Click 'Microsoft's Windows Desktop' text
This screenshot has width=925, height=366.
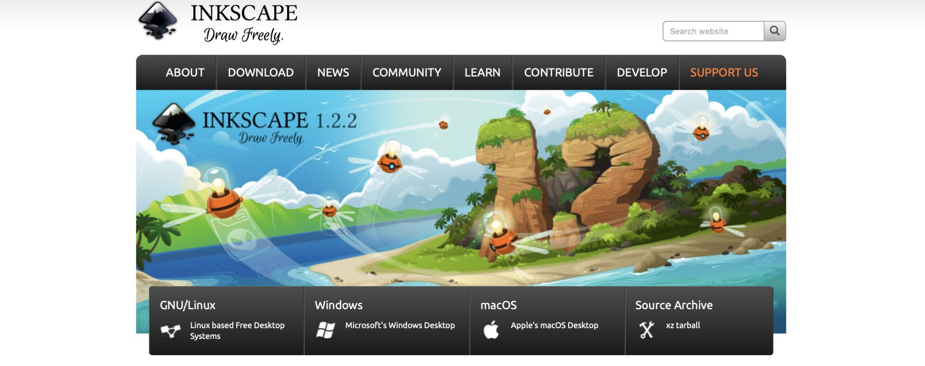tap(400, 325)
